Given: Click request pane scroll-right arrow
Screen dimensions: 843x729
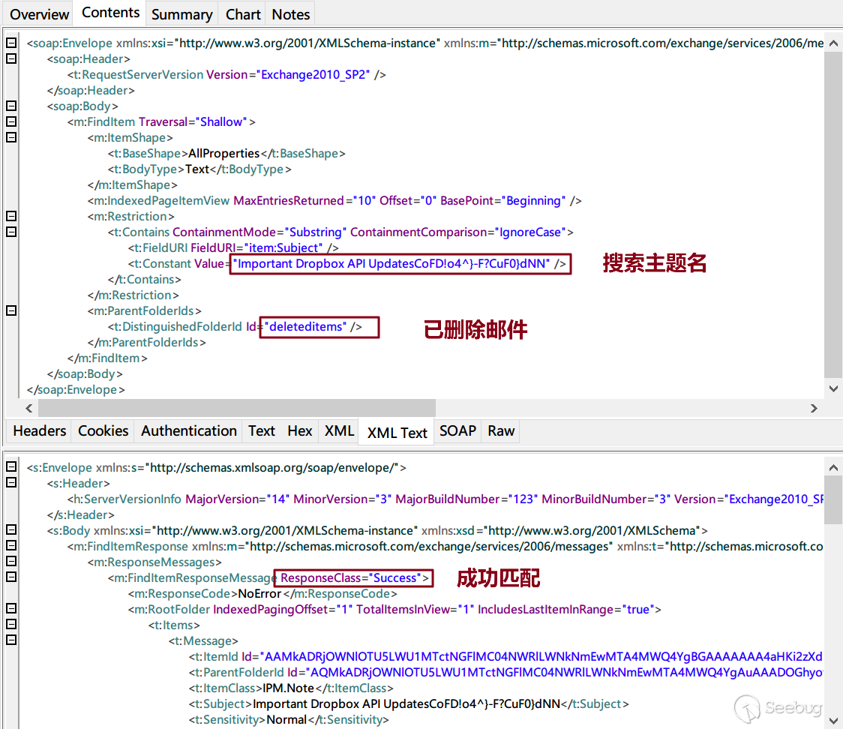Looking at the screenshot, I should click(x=814, y=408).
